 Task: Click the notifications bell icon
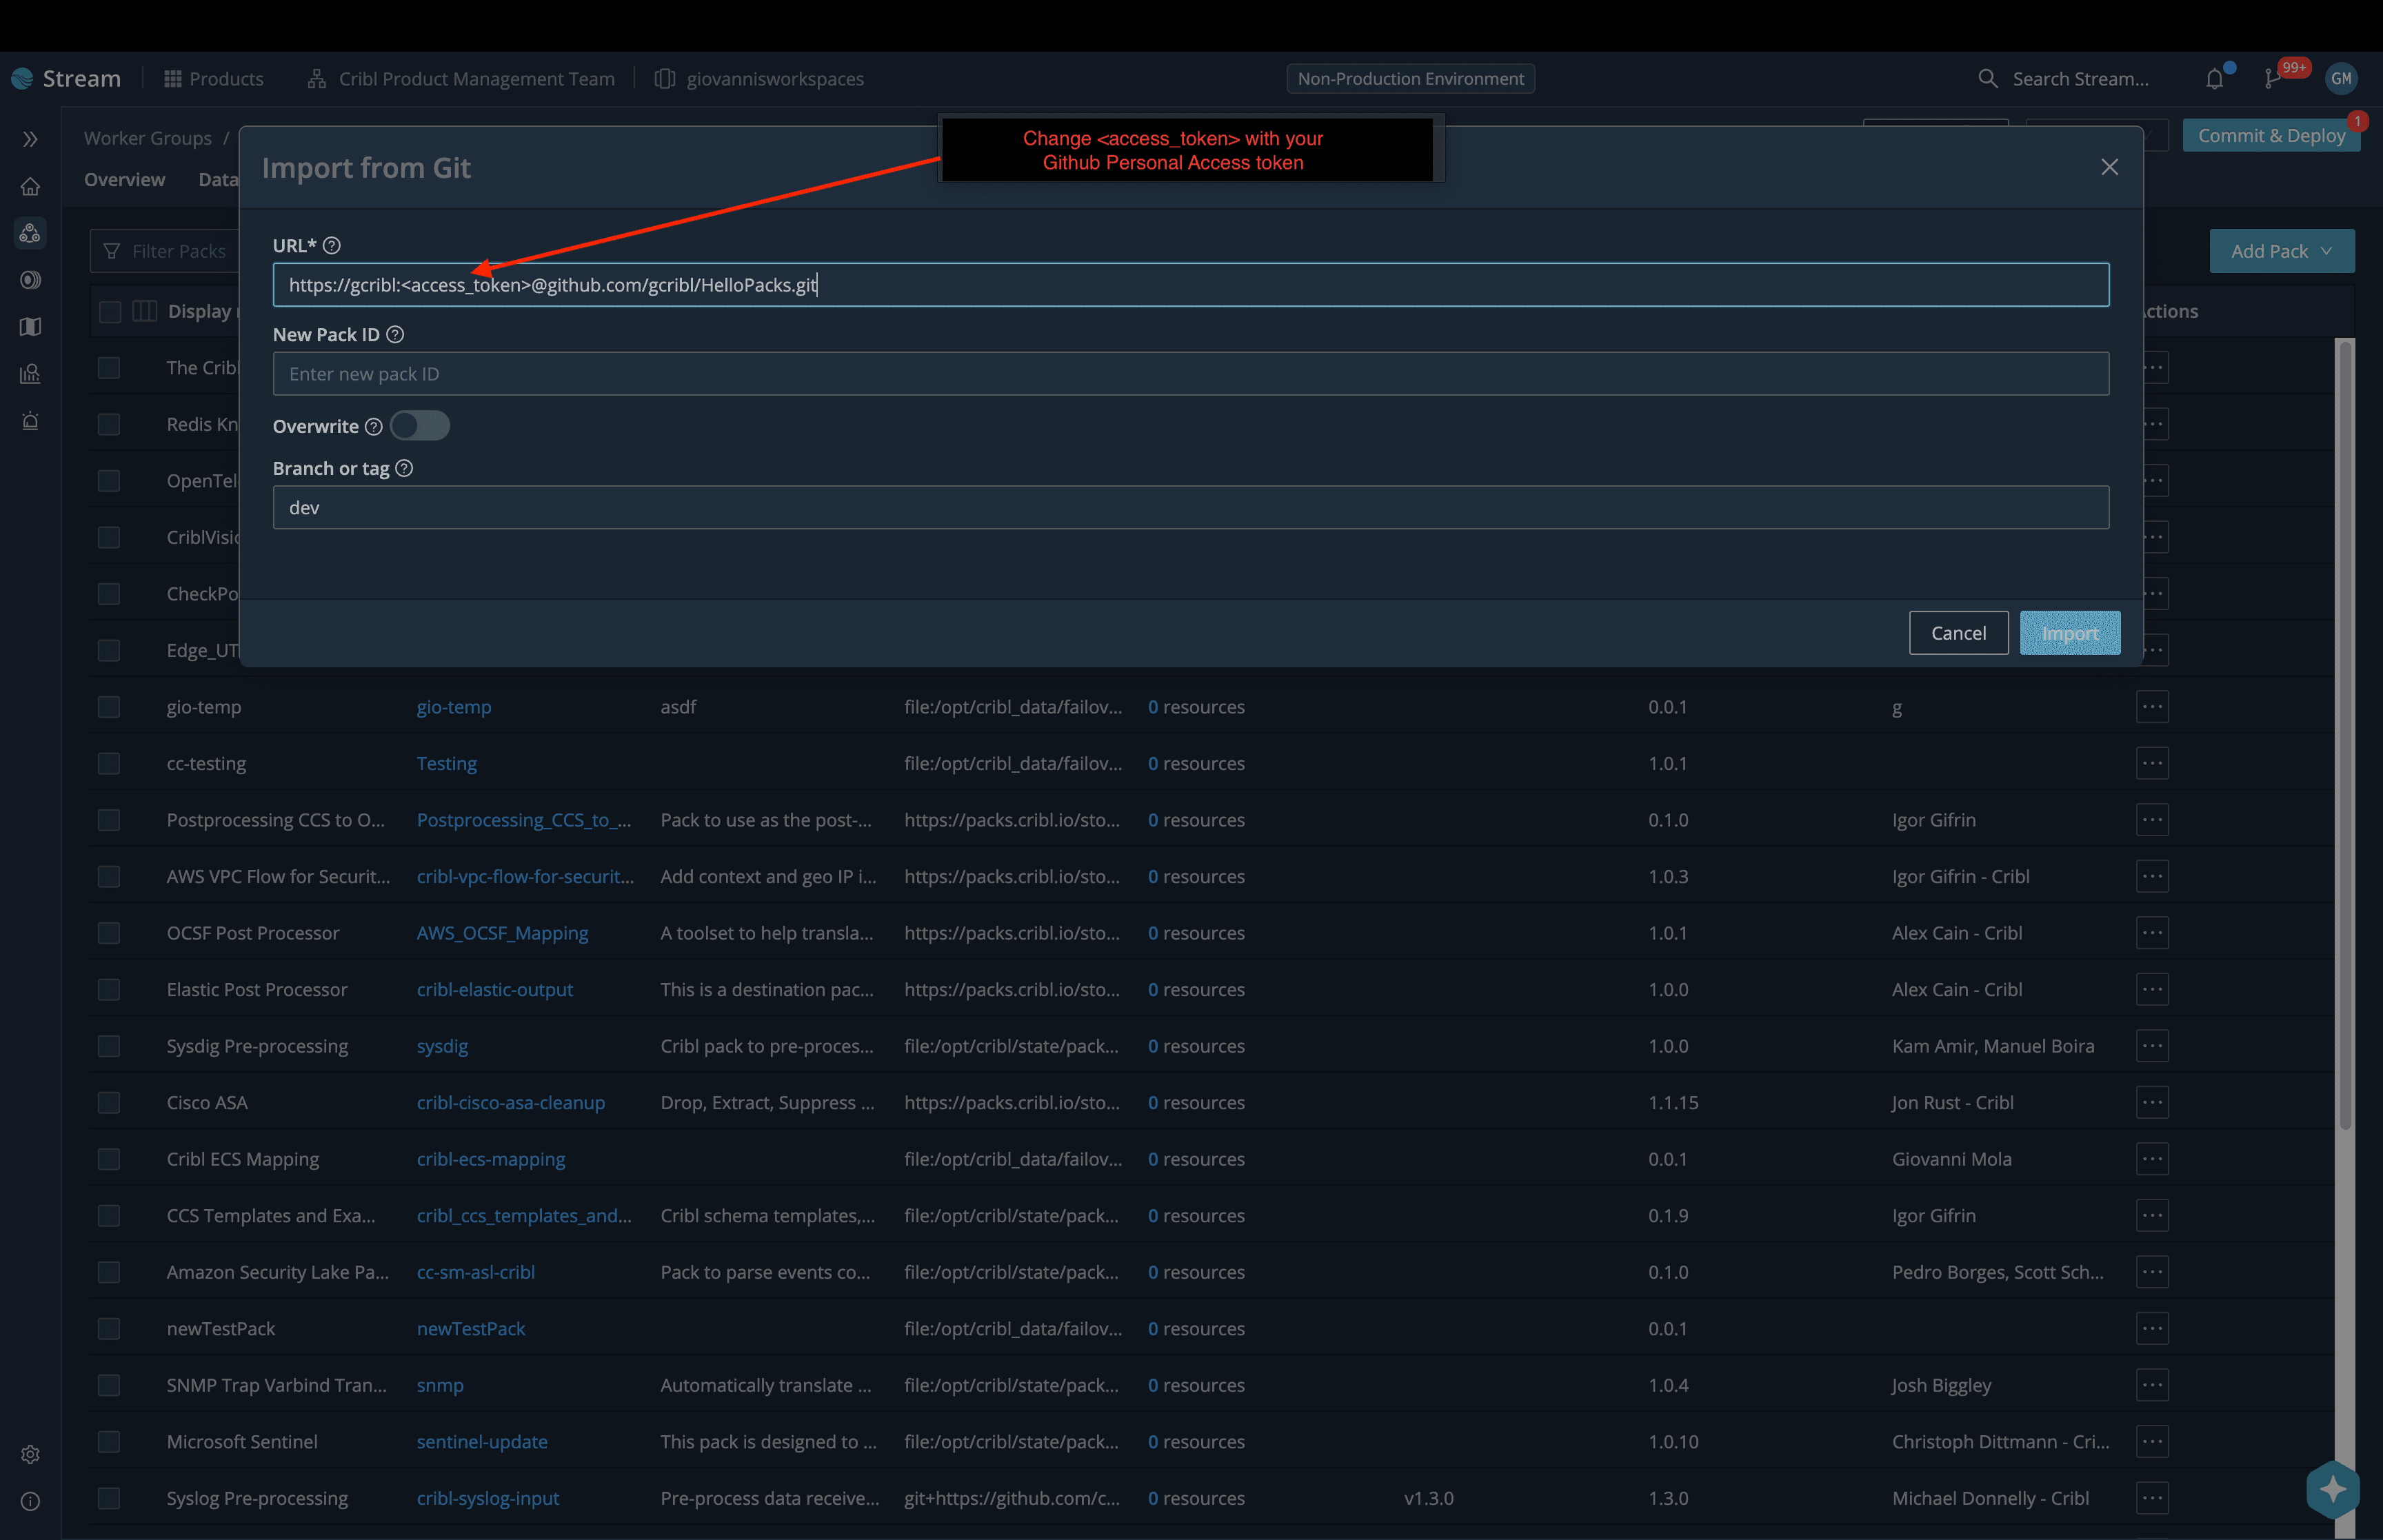click(2214, 79)
